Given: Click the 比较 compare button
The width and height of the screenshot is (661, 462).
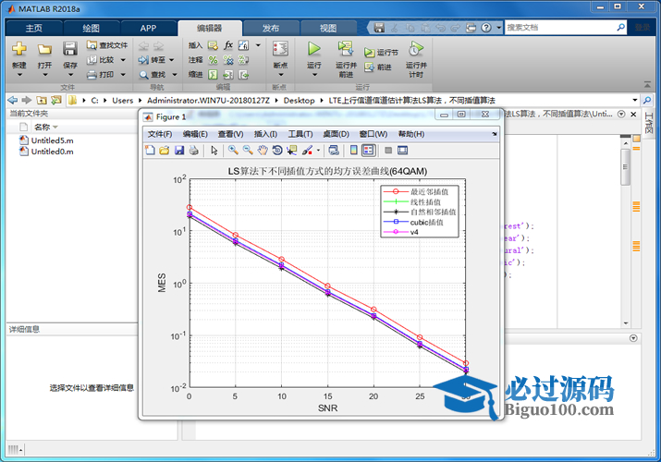Looking at the screenshot, I should (101, 60).
